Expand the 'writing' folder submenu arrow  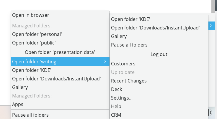click(105, 61)
